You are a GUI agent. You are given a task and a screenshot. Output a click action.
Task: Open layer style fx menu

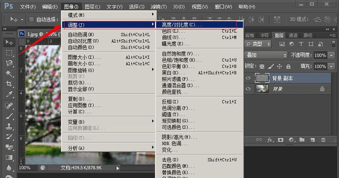pos(270,140)
